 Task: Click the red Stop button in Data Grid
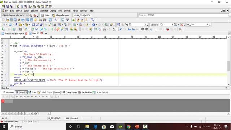(x=3, y=101)
